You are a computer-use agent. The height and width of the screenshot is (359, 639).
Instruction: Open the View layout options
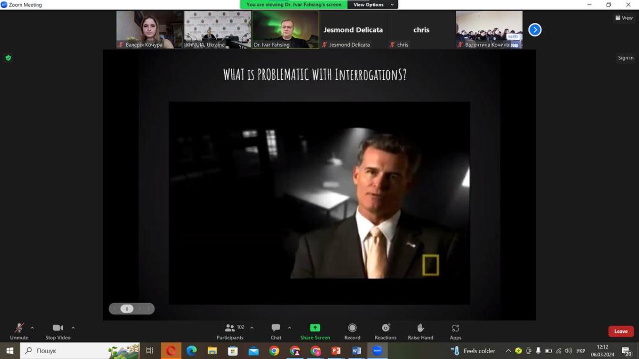click(624, 18)
